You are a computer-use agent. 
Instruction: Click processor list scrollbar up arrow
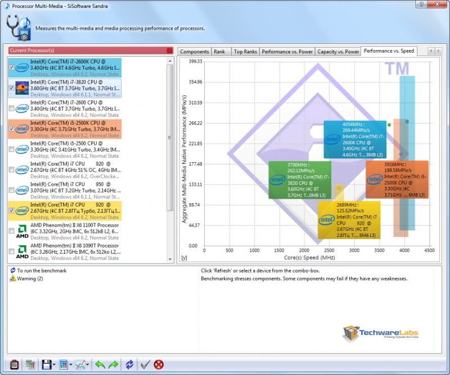[x=170, y=61]
